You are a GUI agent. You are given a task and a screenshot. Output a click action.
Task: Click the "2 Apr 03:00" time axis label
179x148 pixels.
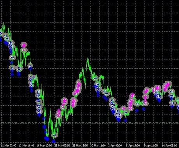coord(115,146)
